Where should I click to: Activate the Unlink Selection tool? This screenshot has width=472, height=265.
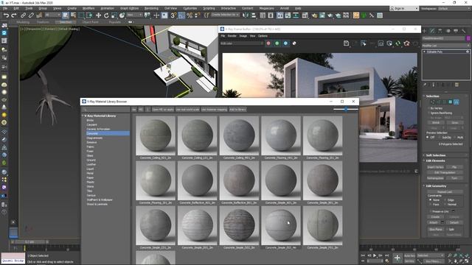31,15
